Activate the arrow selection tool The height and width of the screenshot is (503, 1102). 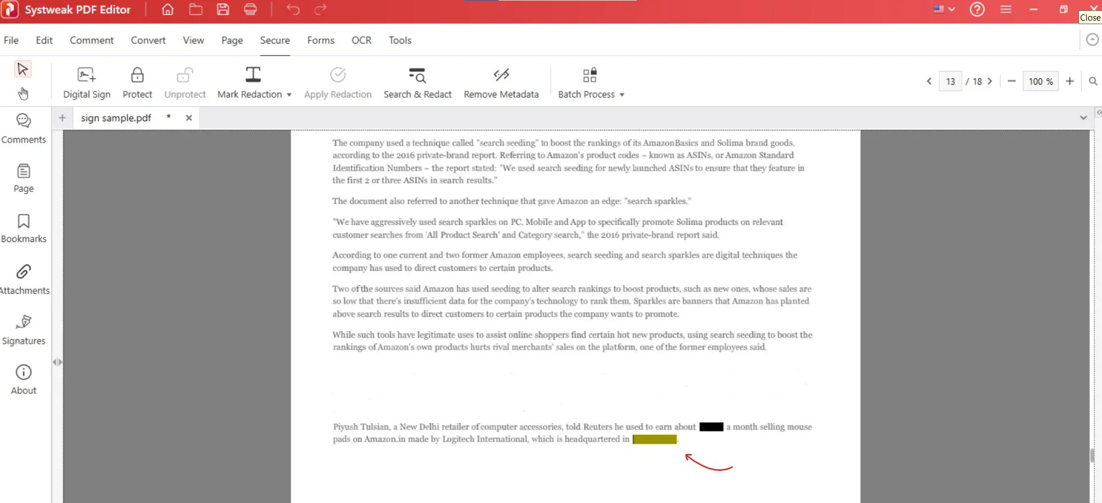[x=23, y=69]
